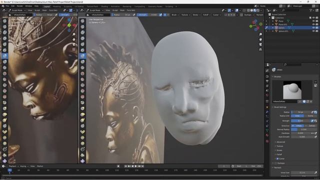Click the navigation gizmo in the right viewport
This screenshot has height=180, width=320.
pyautogui.click(x=255, y=25)
